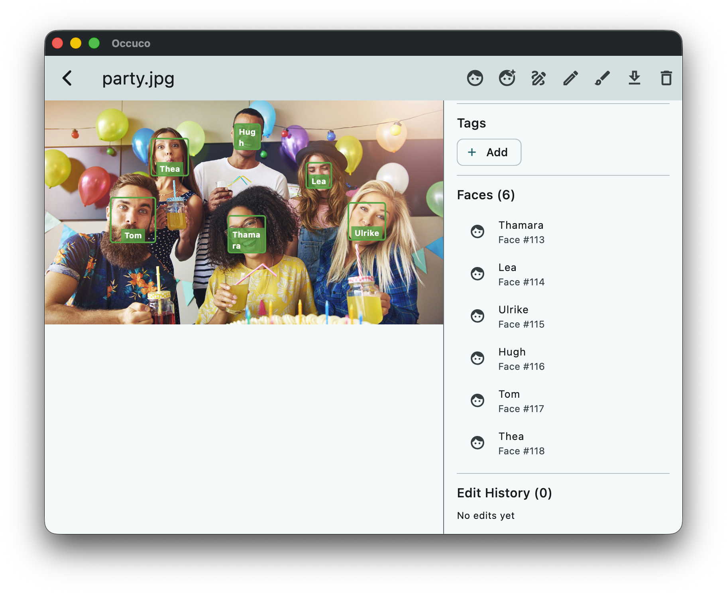Screen dimensions: 727x593
Task: Select the Tom Face #117 entry
Action: (x=521, y=401)
